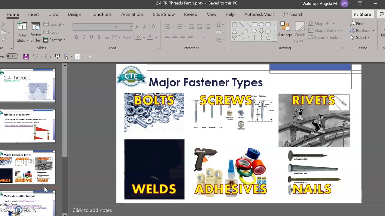The height and width of the screenshot is (216, 385).
Task: Open the font size combo box
Action: (x=125, y=27)
